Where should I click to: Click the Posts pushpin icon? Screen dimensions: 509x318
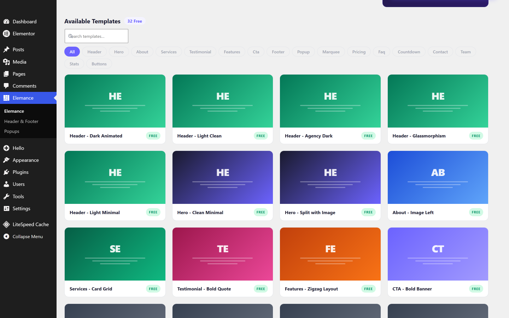click(6, 49)
